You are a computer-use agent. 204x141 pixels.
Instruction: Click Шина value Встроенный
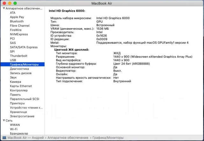click(106, 25)
